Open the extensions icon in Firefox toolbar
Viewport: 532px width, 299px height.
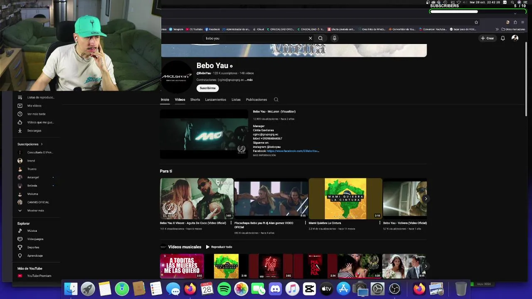(515, 22)
